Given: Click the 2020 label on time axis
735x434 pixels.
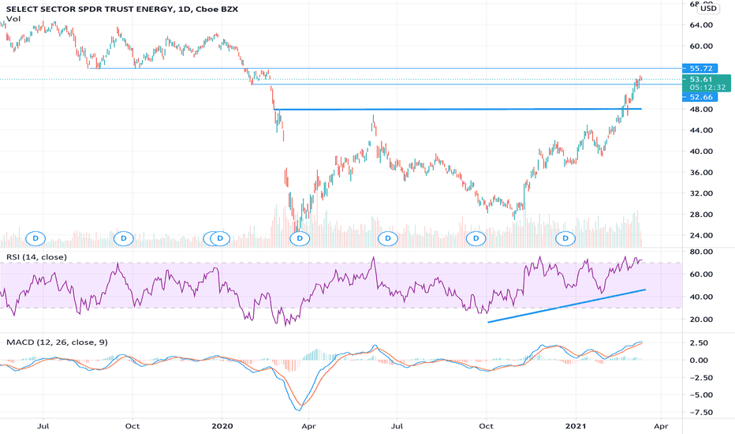Looking at the screenshot, I should tap(222, 426).
